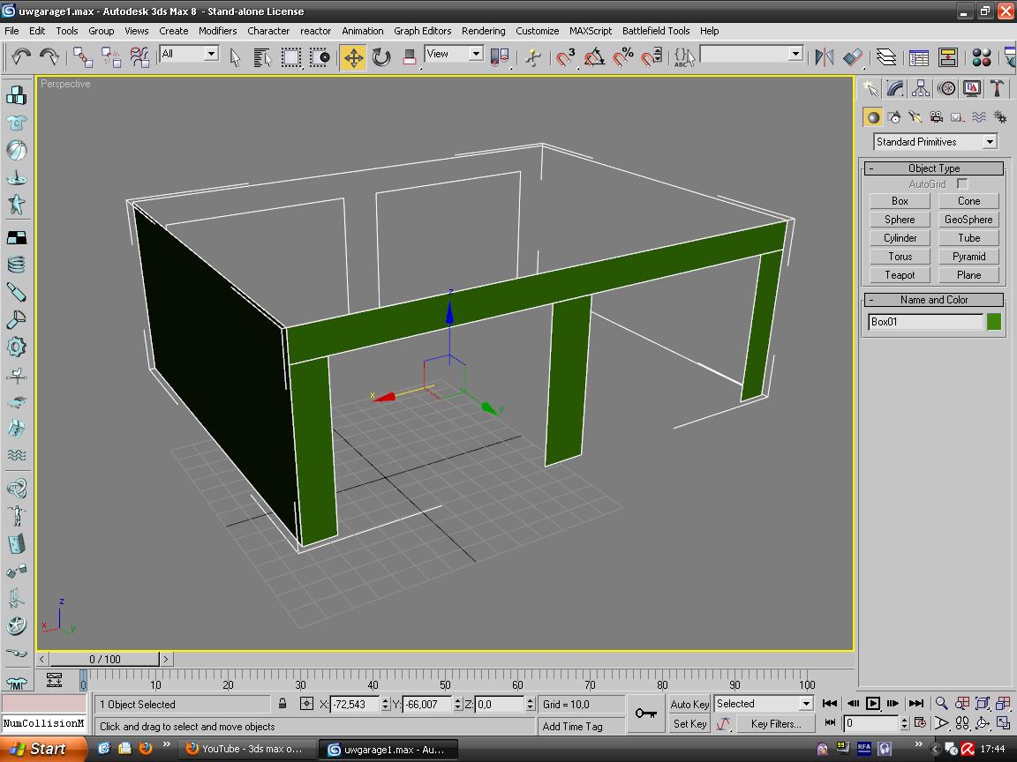1017x762 pixels.
Task: Toggle the selection lock icon
Action: pyautogui.click(x=282, y=704)
